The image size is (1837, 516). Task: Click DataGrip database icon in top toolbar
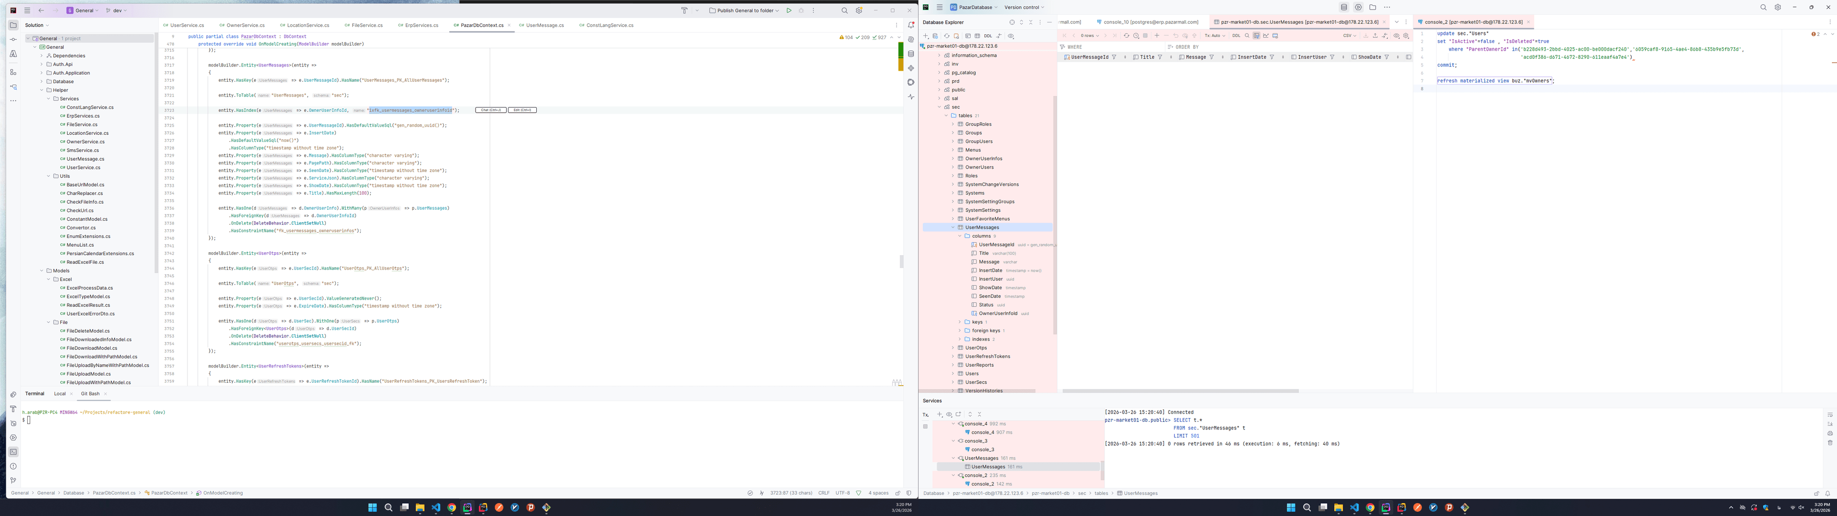coord(1344,7)
